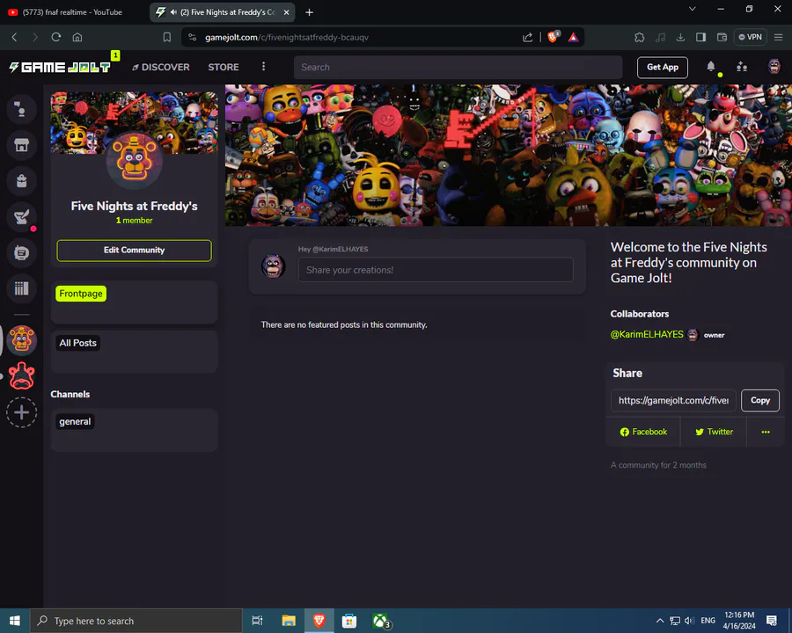Share the community on Facebook
The height and width of the screenshot is (633, 792).
click(643, 432)
